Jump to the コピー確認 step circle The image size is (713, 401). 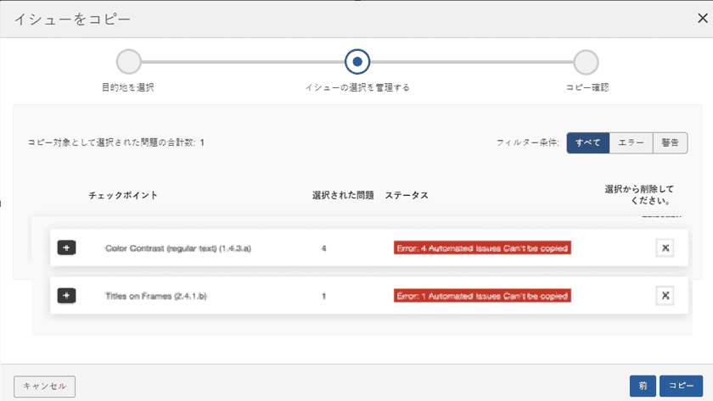(586, 62)
